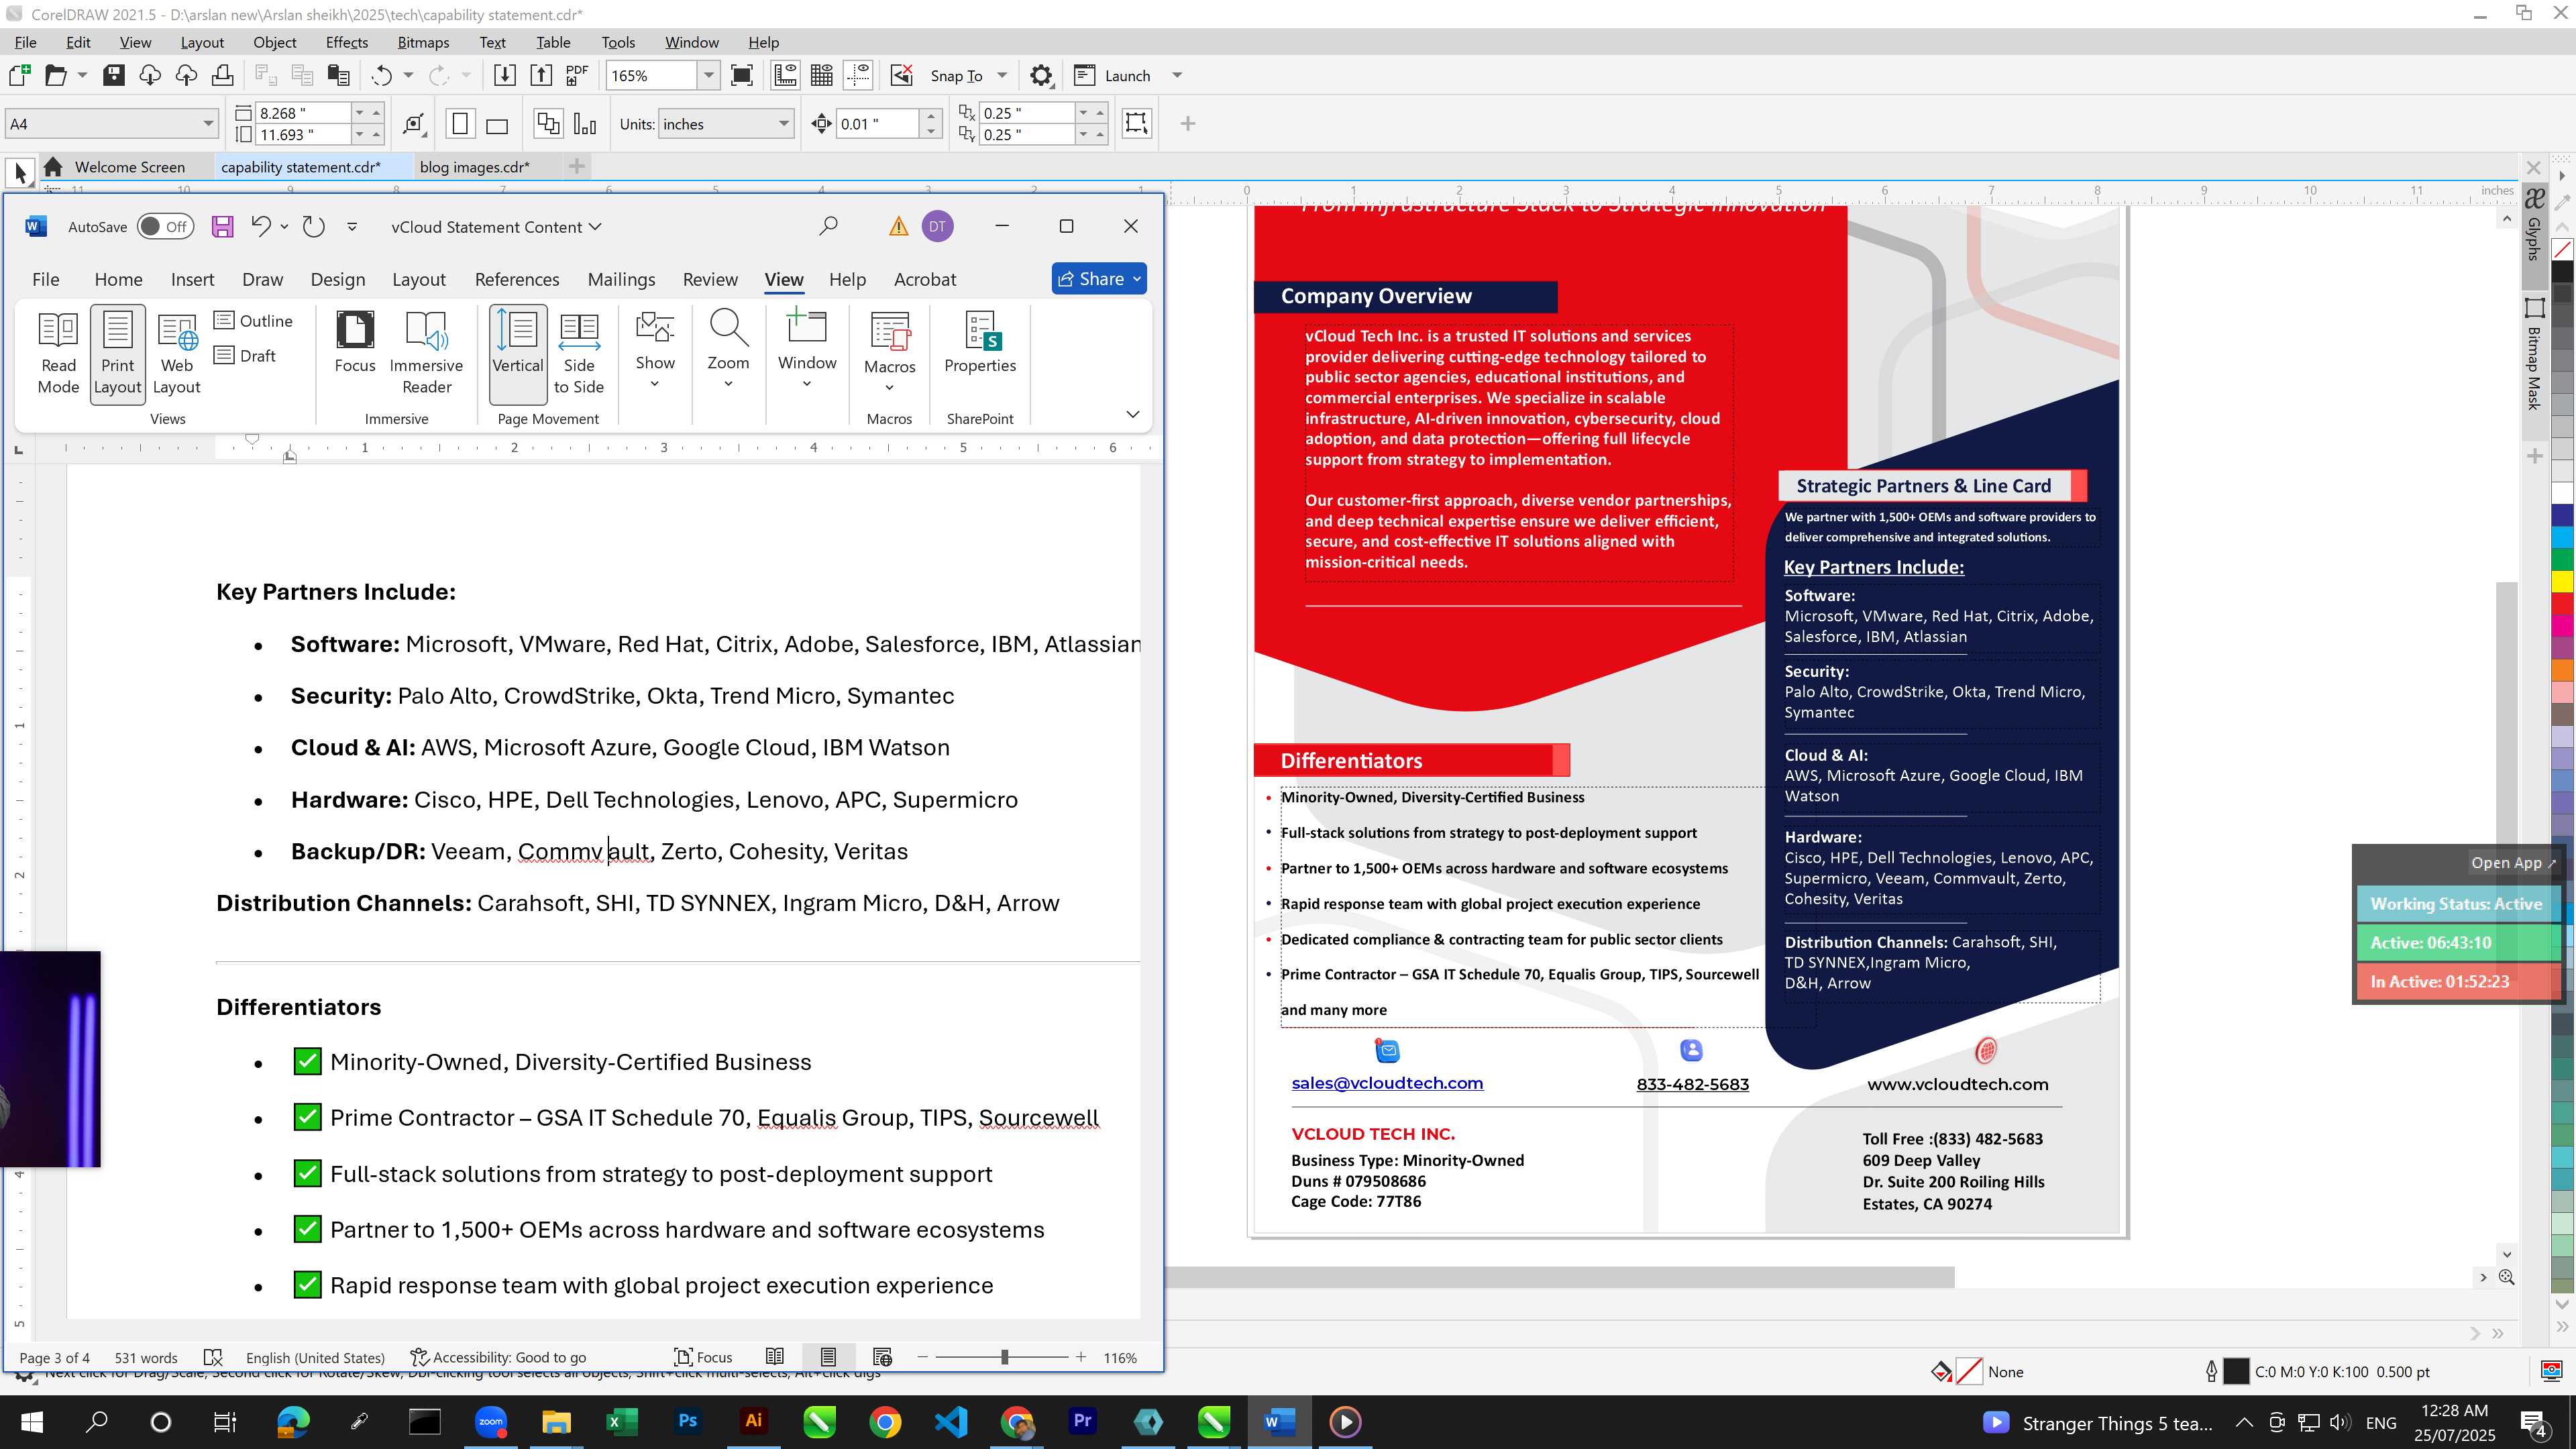Click the Print icon in the CorelDRAW toolbar

222,75
